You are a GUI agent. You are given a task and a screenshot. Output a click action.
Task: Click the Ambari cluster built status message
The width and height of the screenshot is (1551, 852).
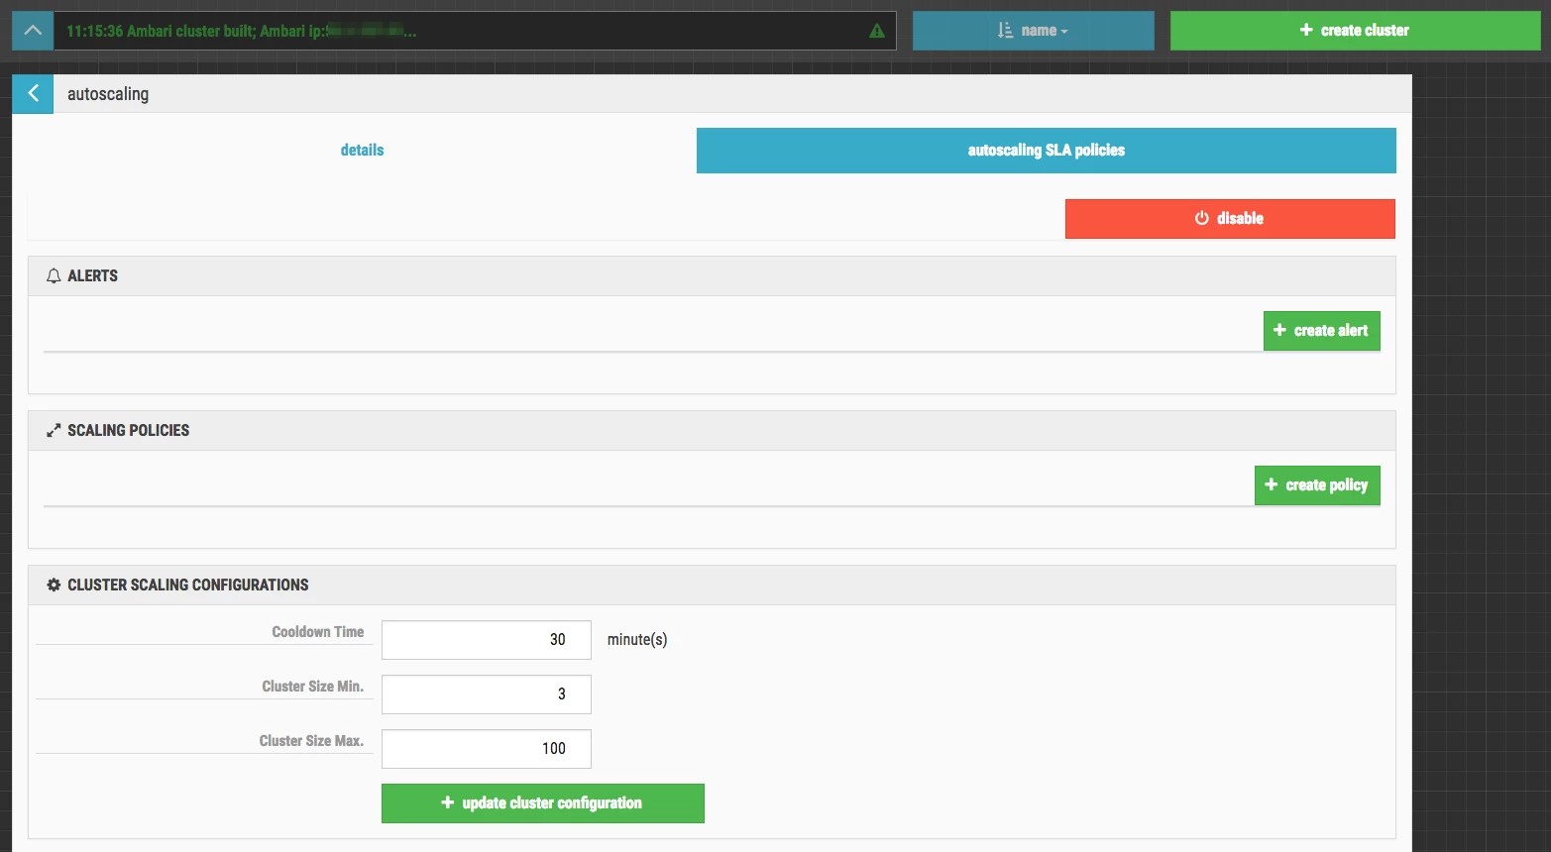point(241,31)
